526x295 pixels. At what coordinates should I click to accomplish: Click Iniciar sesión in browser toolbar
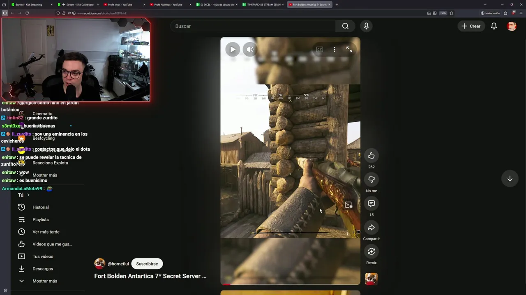490,13
